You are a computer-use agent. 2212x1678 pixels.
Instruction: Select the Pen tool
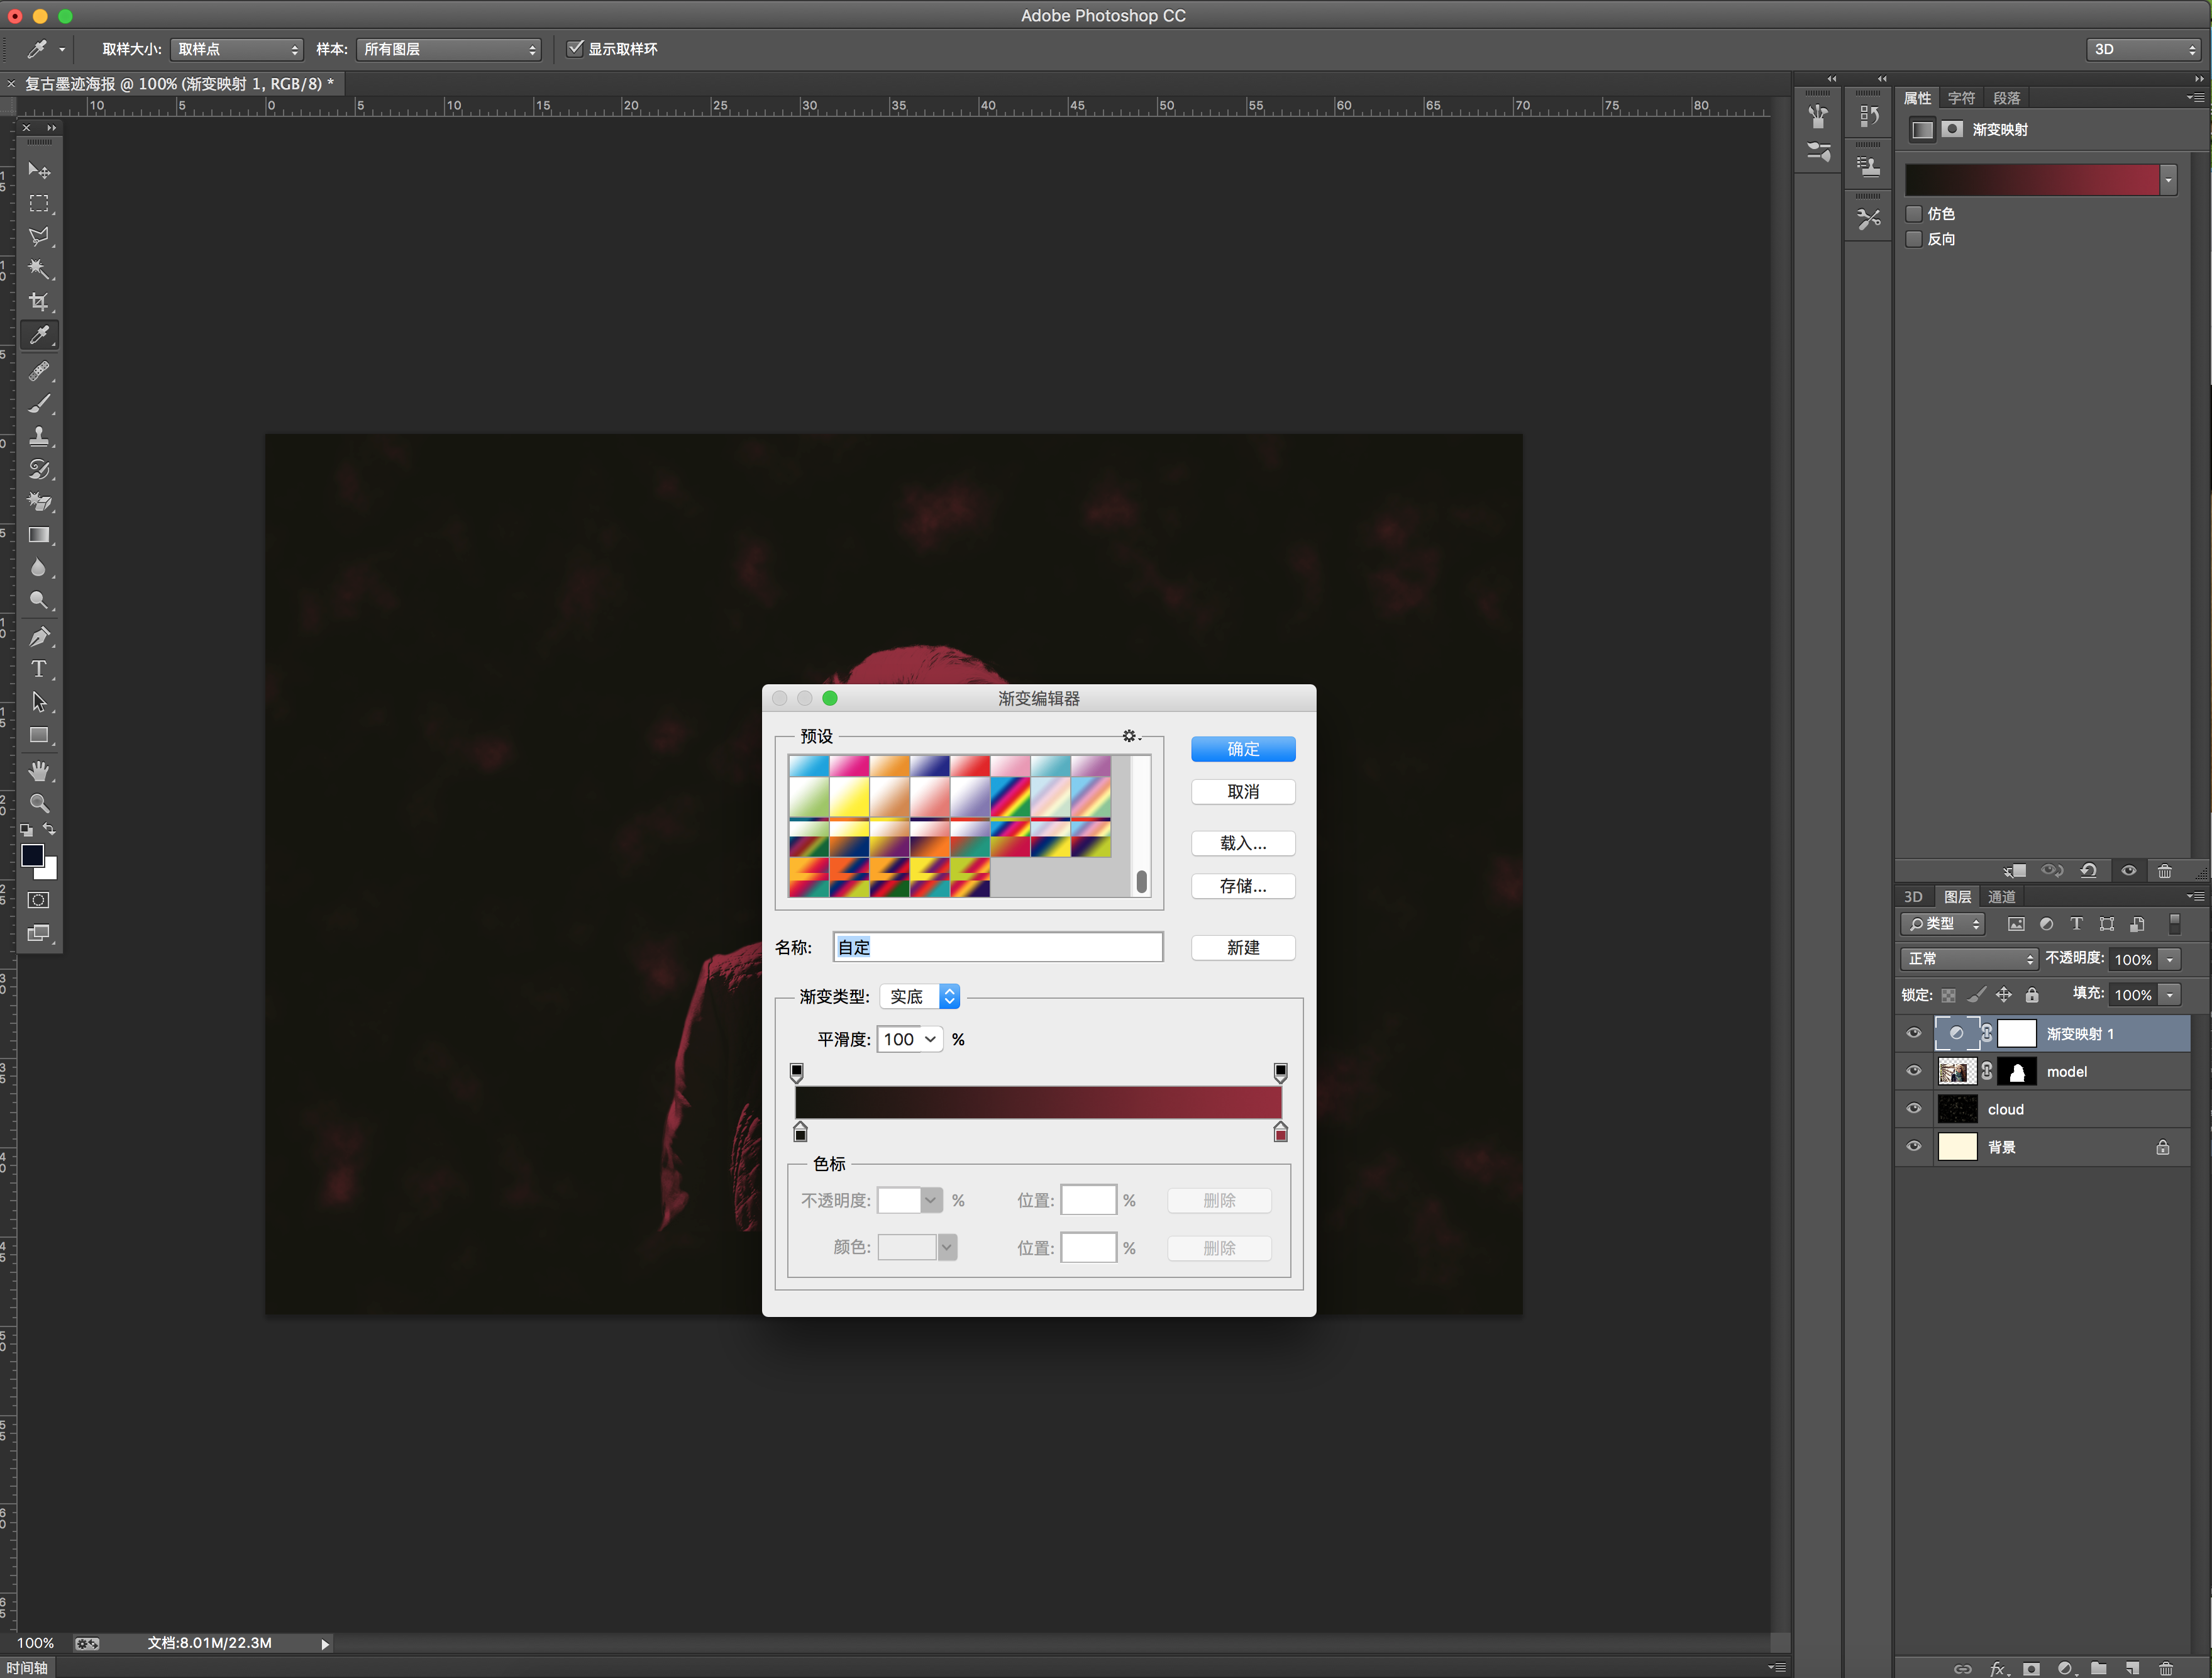tap(38, 636)
